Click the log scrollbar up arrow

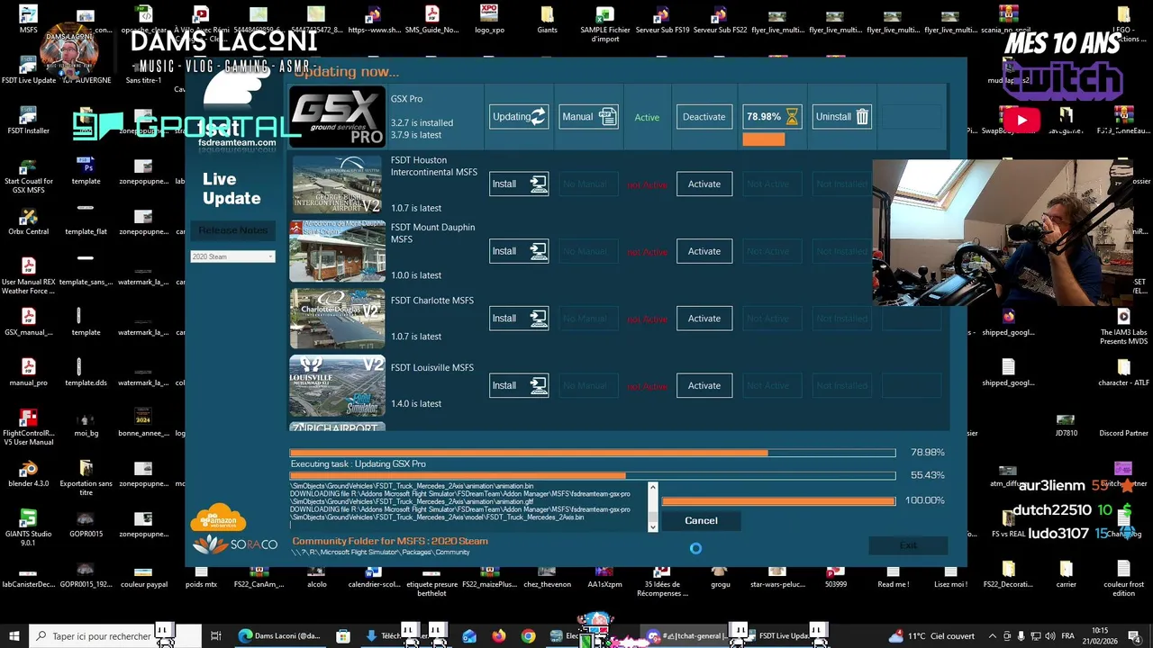coord(653,489)
